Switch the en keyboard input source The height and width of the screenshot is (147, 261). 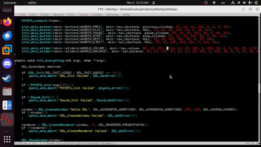click(x=223, y=3)
